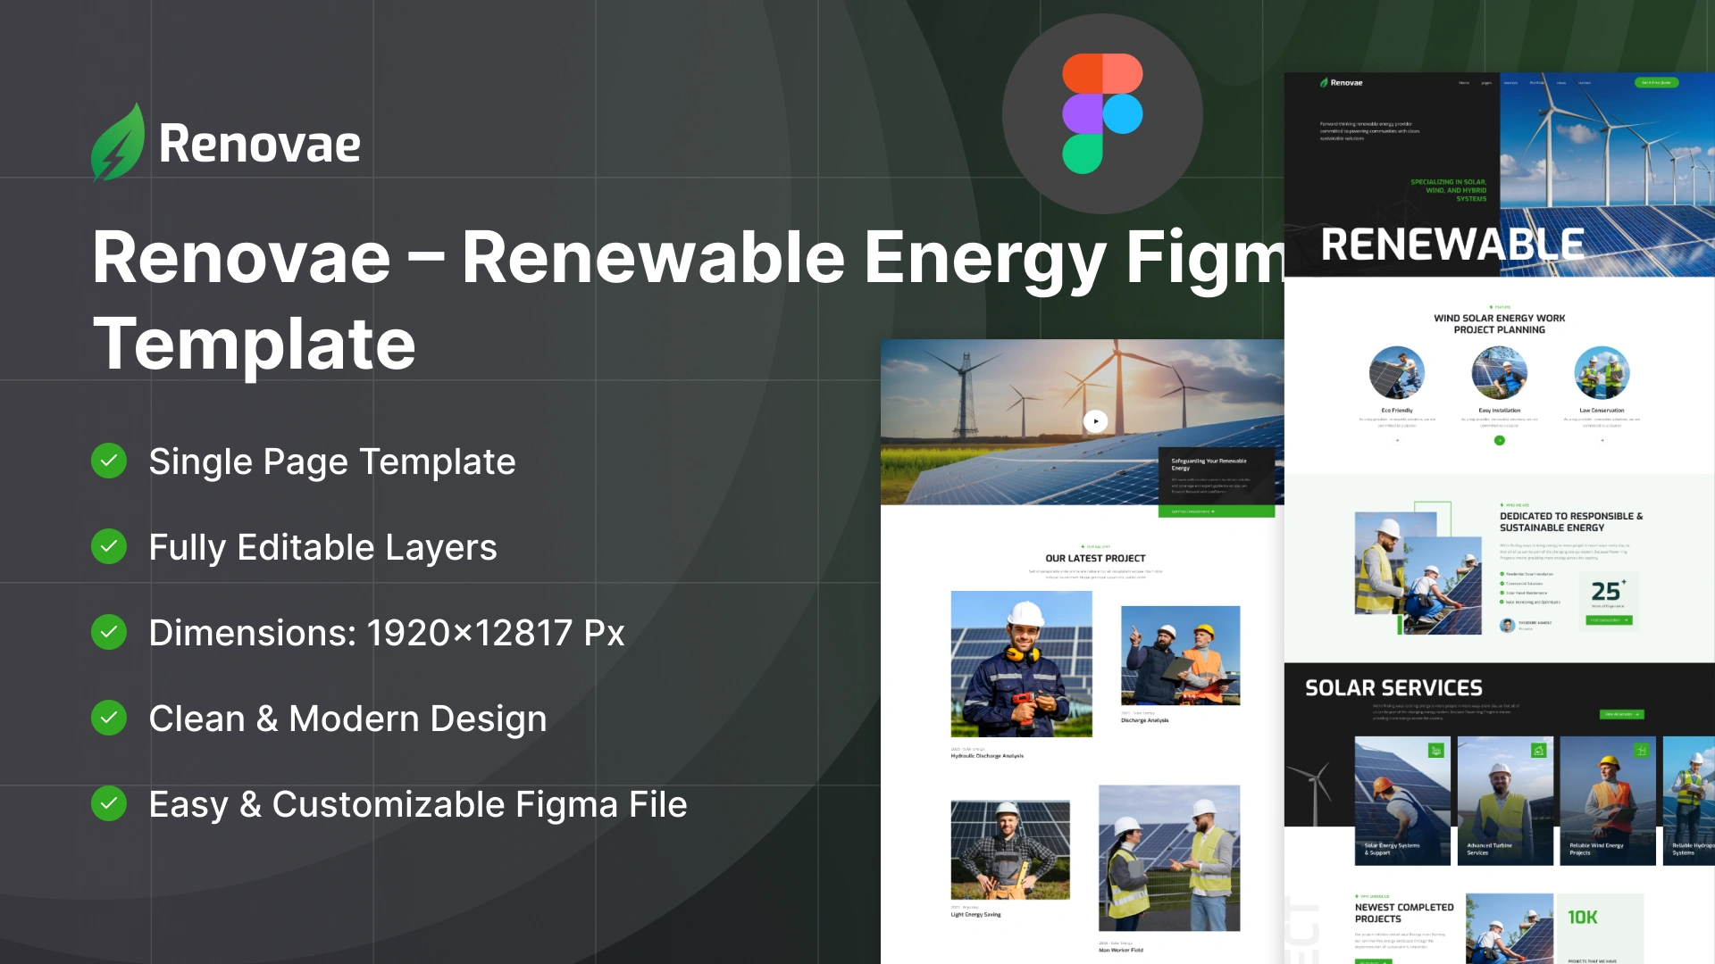Click the 'RENEWABLE' hero heading
The height and width of the screenshot is (964, 1715).
[1453, 245]
